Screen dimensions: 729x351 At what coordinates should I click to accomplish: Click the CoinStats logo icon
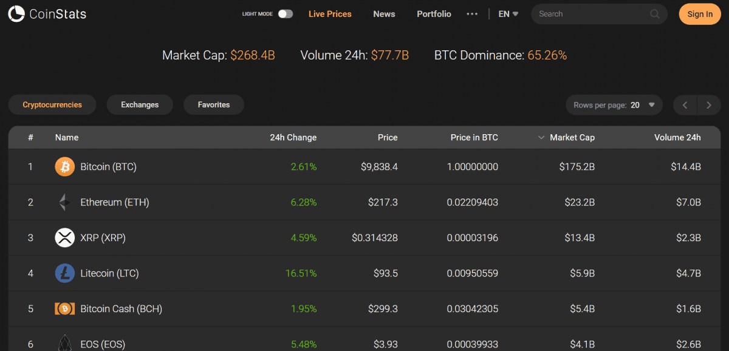[16, 13]
